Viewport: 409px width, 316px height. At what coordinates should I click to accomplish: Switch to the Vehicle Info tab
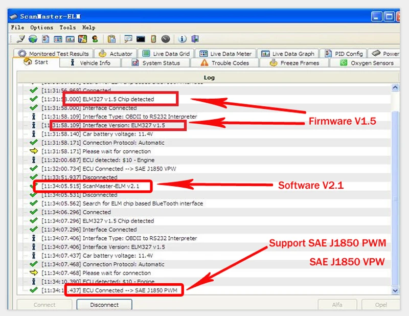90,63
